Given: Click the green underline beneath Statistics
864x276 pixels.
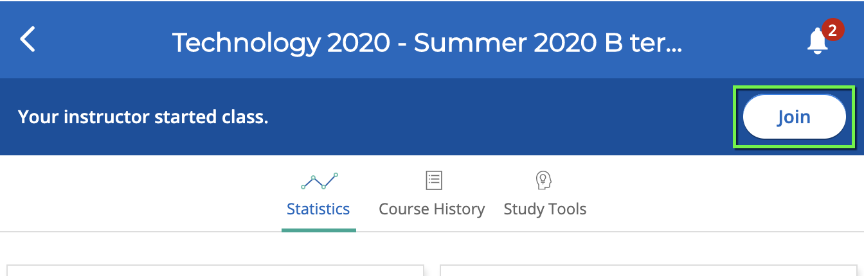Looking at the screenshot, I should 319,230.
